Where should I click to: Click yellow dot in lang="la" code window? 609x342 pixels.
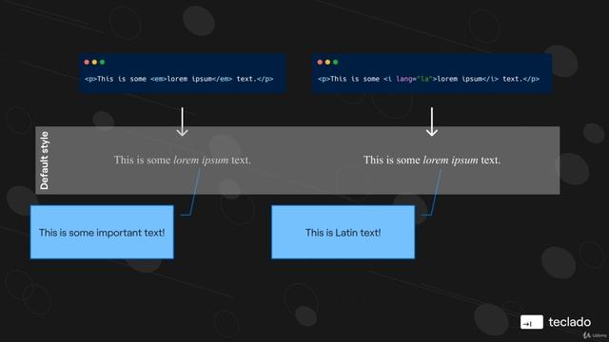[327, 62]
